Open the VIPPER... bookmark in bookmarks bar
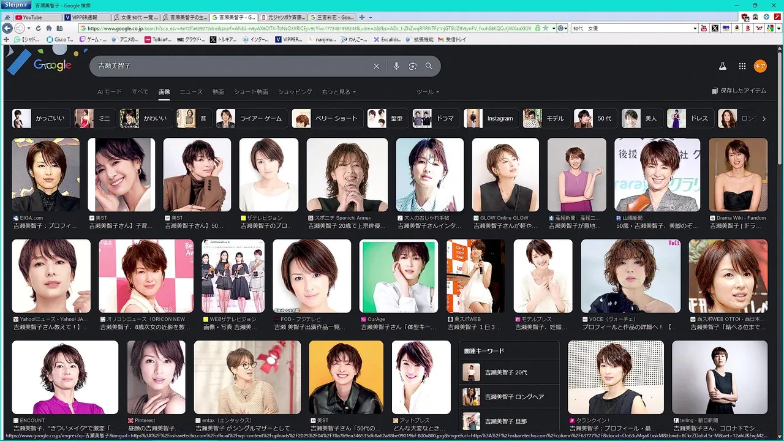Viewport: 784px width, 441px height. click(288, 39)
